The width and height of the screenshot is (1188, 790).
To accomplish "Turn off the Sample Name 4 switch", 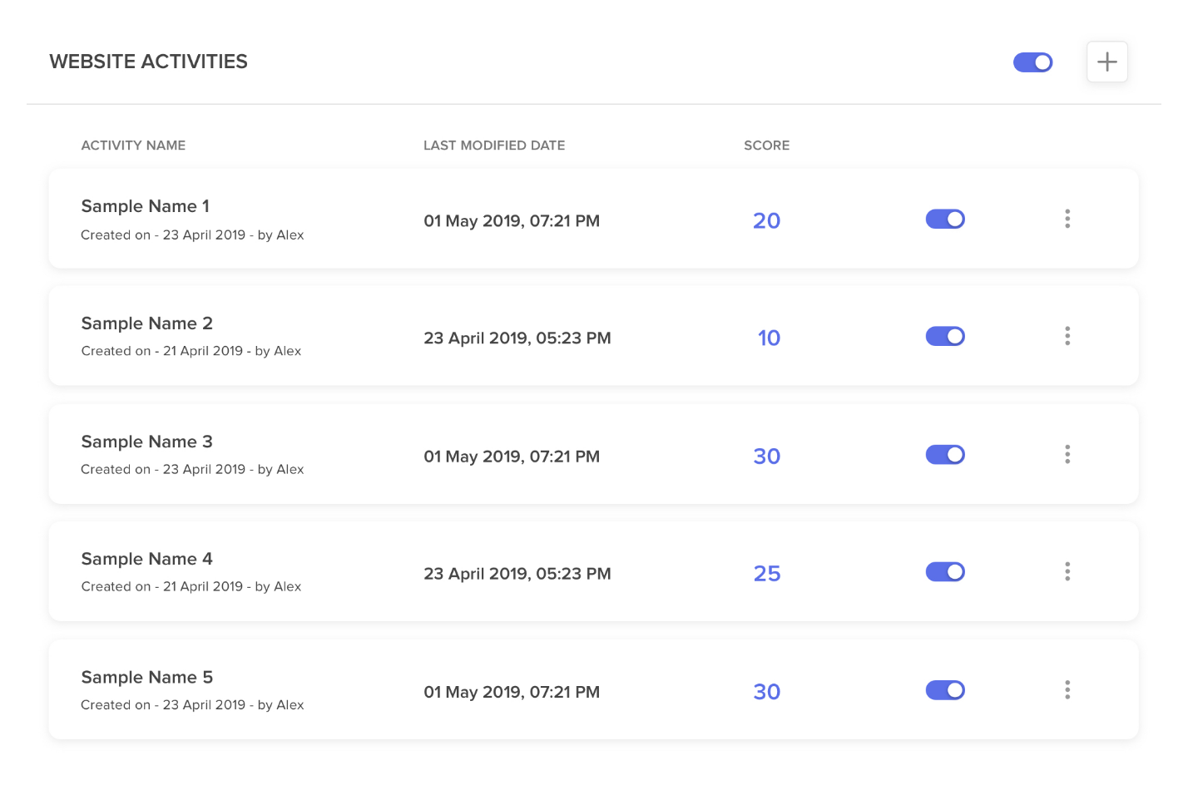I will click(945, 571).
